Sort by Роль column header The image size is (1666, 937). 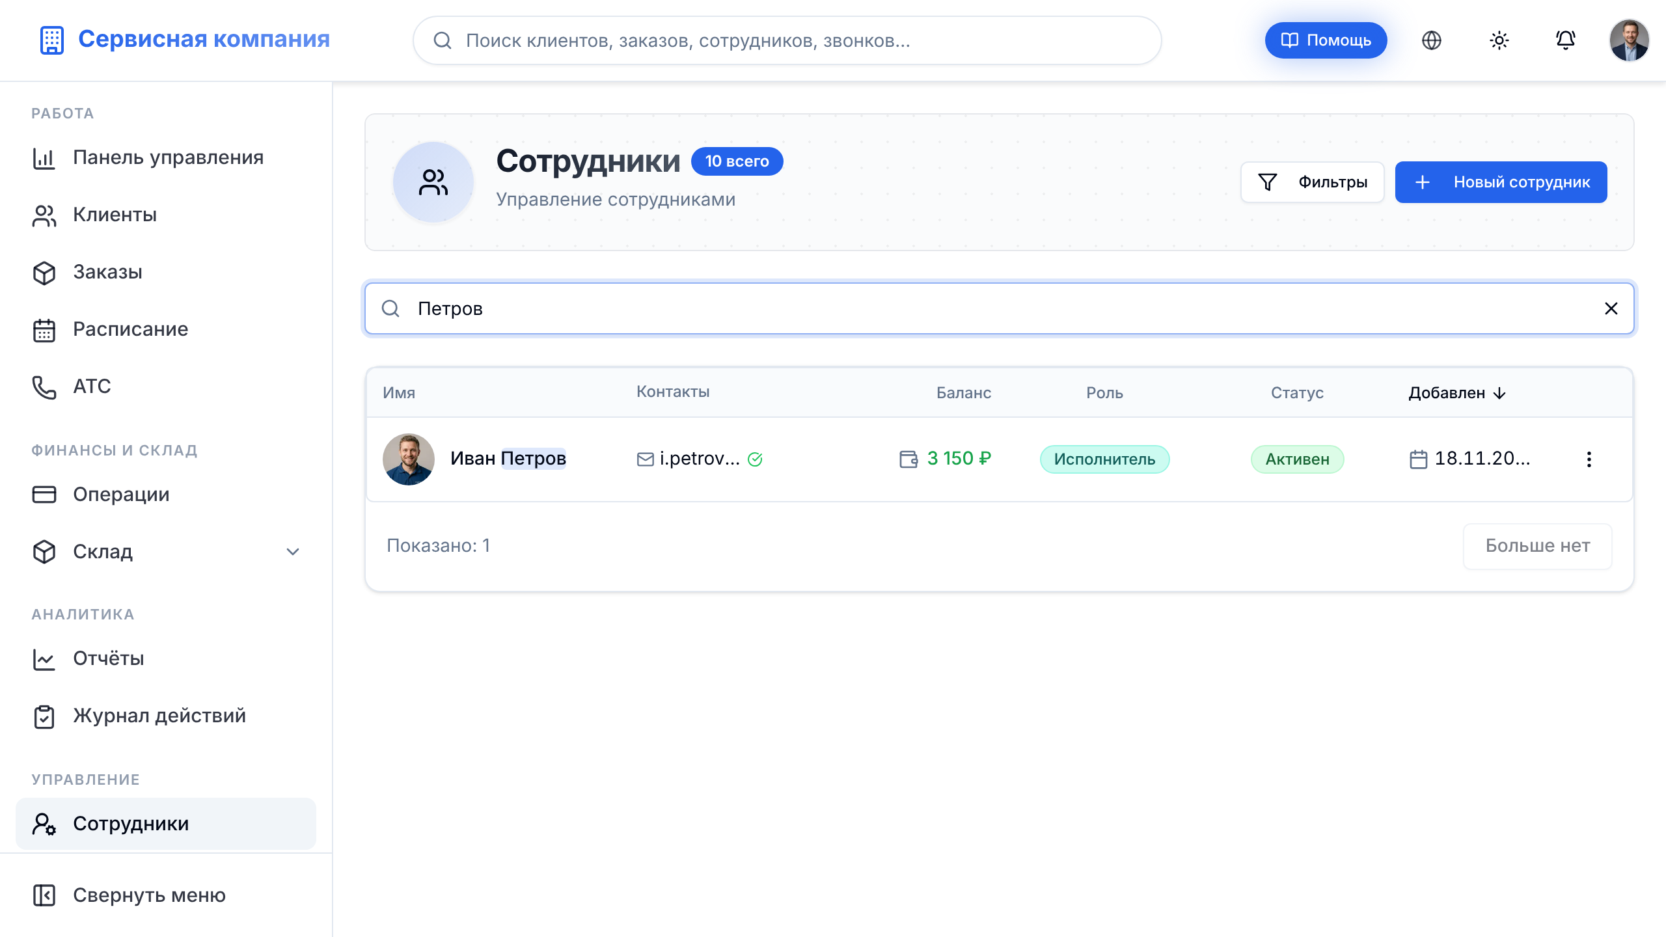1104,393
